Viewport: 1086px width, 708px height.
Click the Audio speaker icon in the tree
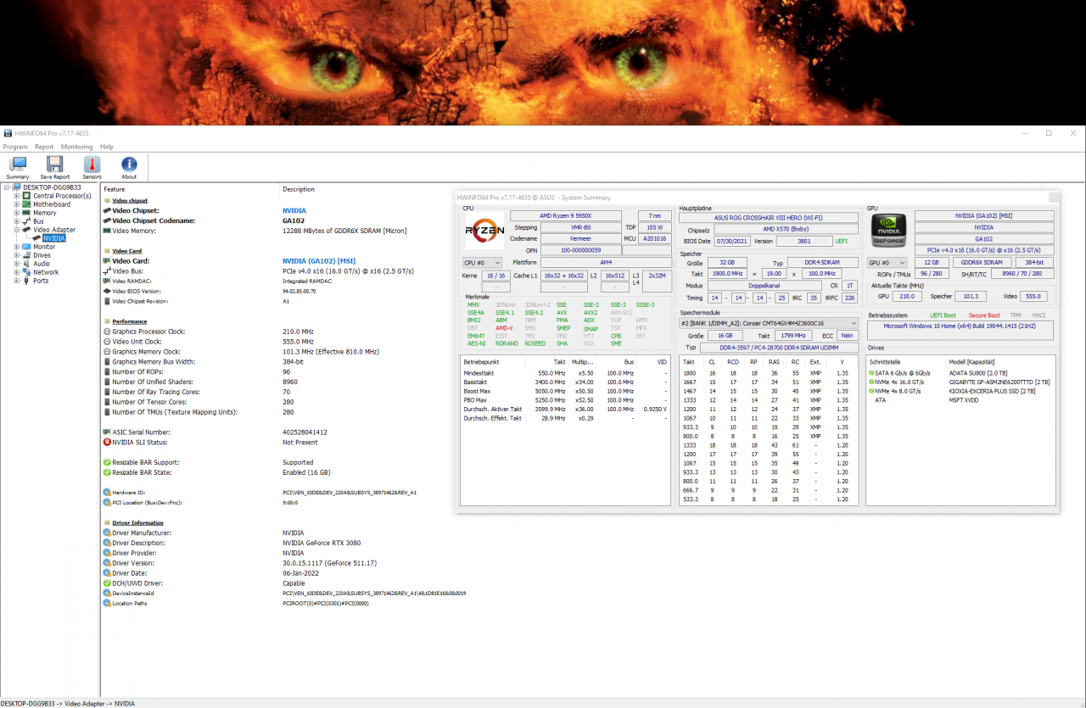(27, 264)
